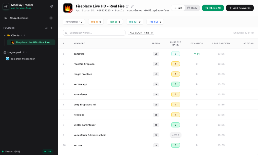Click the +1 dynamics for campfire

197,54
